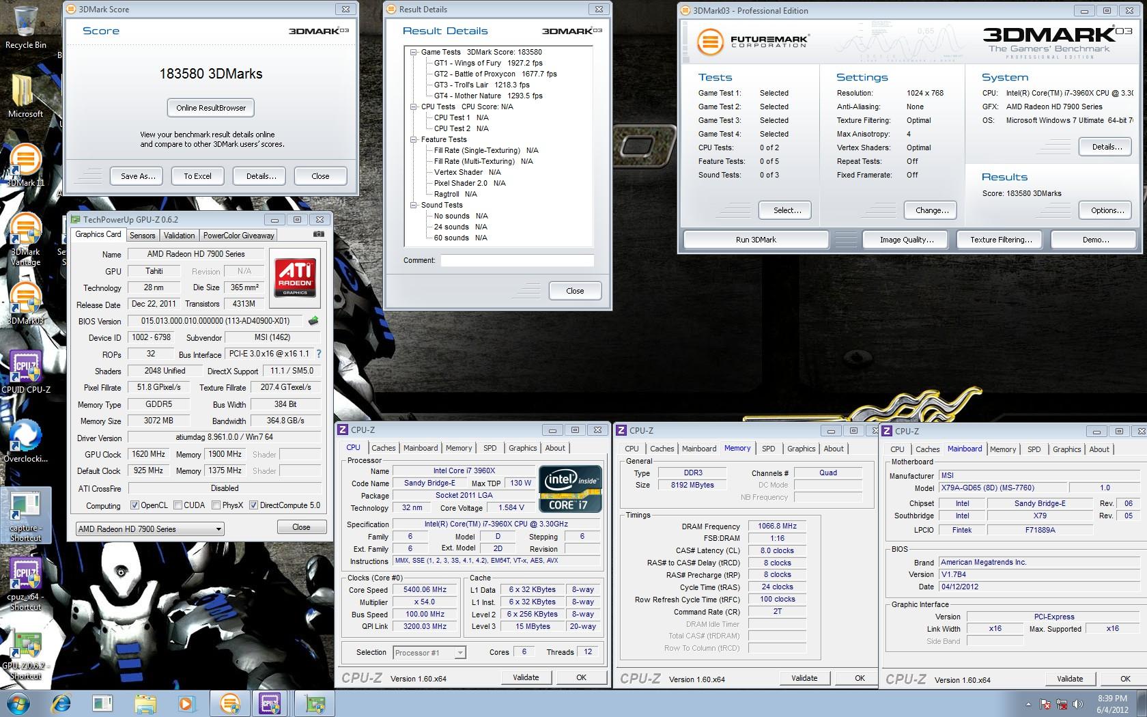Viewport: 1147px width, 717px height.
Task: Open the cpuz_x64 shortcut desktop icon
Action: pyautogui.click(x=25, y=584)
